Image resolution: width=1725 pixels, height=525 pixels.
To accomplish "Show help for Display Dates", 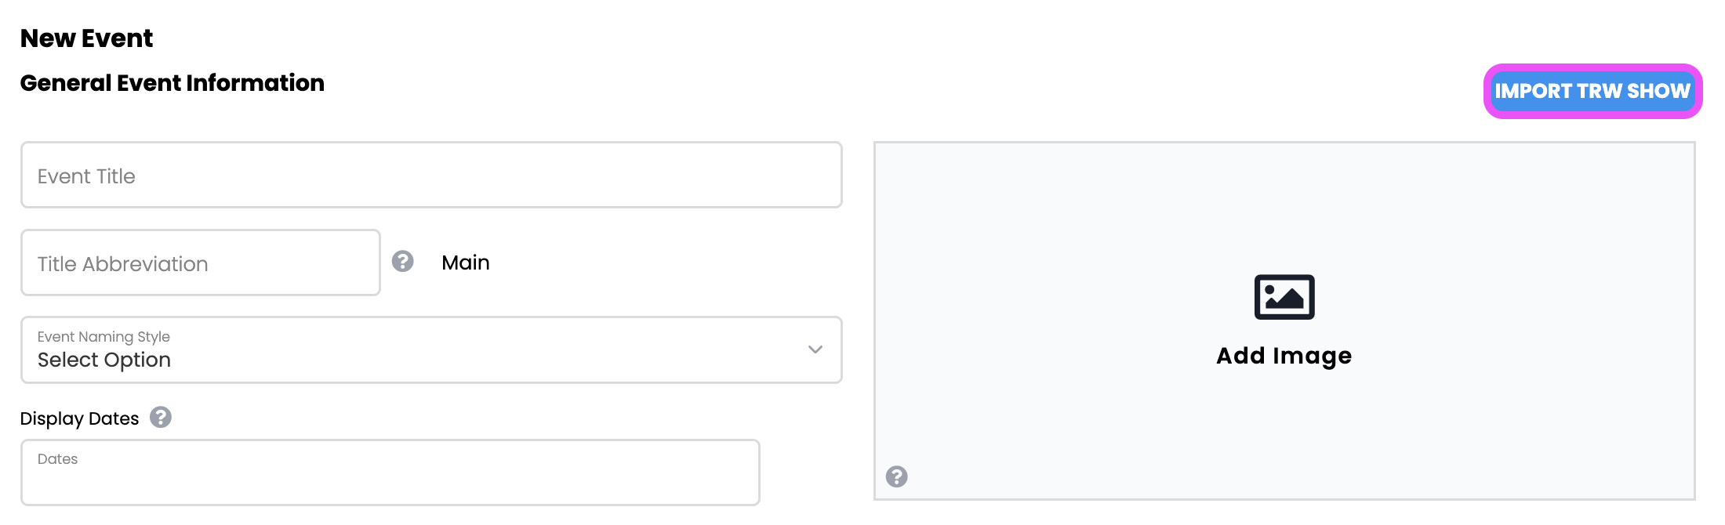I will point(161,417).
